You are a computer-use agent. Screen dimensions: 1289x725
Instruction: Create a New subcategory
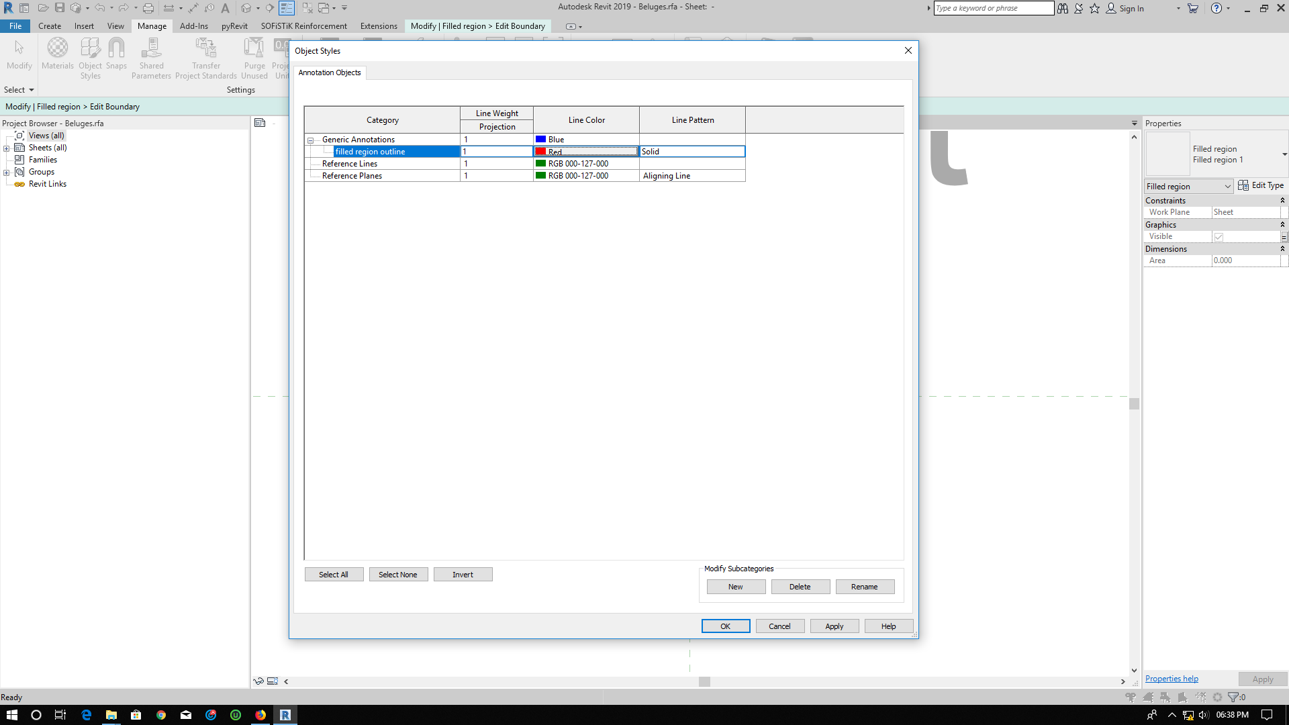[x=735, y=586]
